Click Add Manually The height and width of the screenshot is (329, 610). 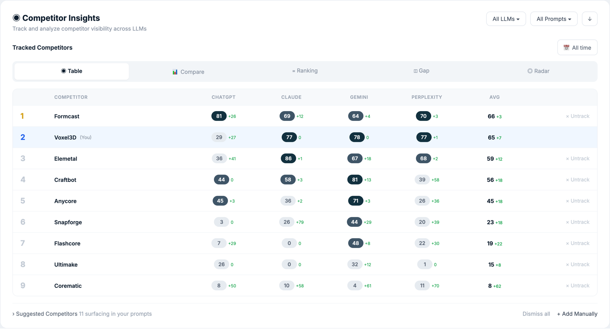coord(577,314)
